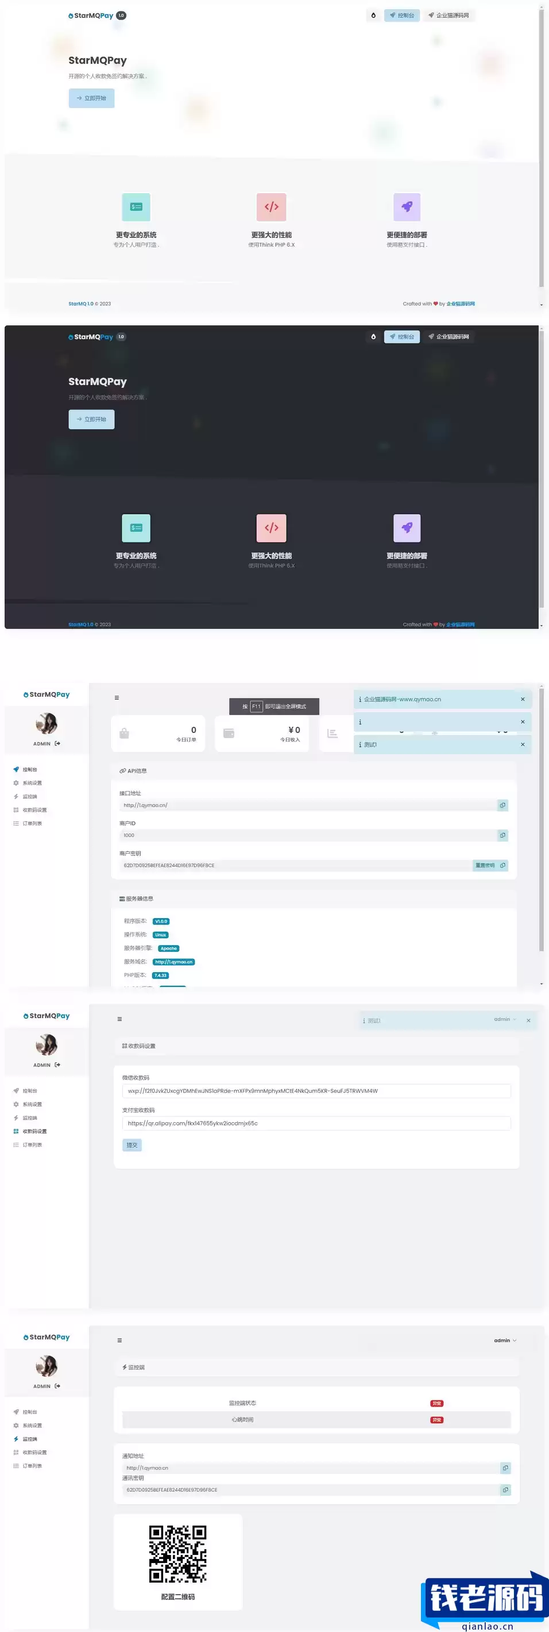Click StarMQPay logo on dark landing page
Image resolution: width=549 pixels, height=1632 pixels.
[91, 336]
